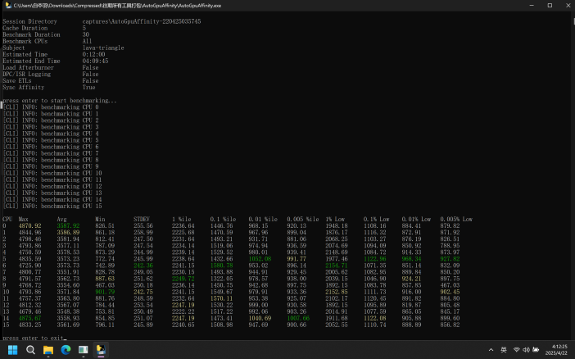This screenshot has height=359, width=575.
Task: Click the green Min value 901.79
Action: pyautogui.click(x=105, y=292)
